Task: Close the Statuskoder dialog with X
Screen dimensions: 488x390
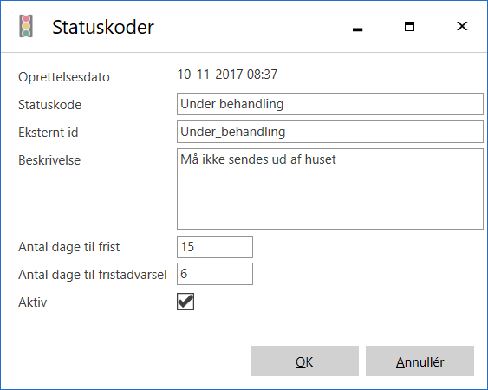Action: tap(462, 27)
